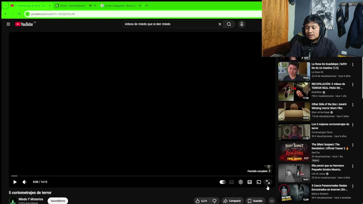Mute the video volume
363x204 pixels.
pyautogui.click(x=24, y=182)
